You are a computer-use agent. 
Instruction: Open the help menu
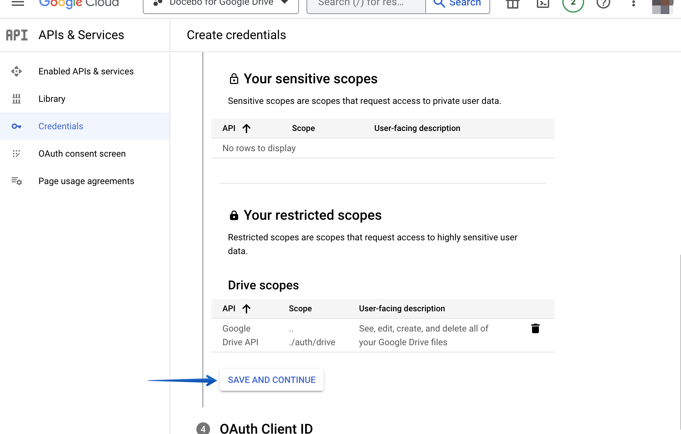pyautogui.click(x=603, y=3)
